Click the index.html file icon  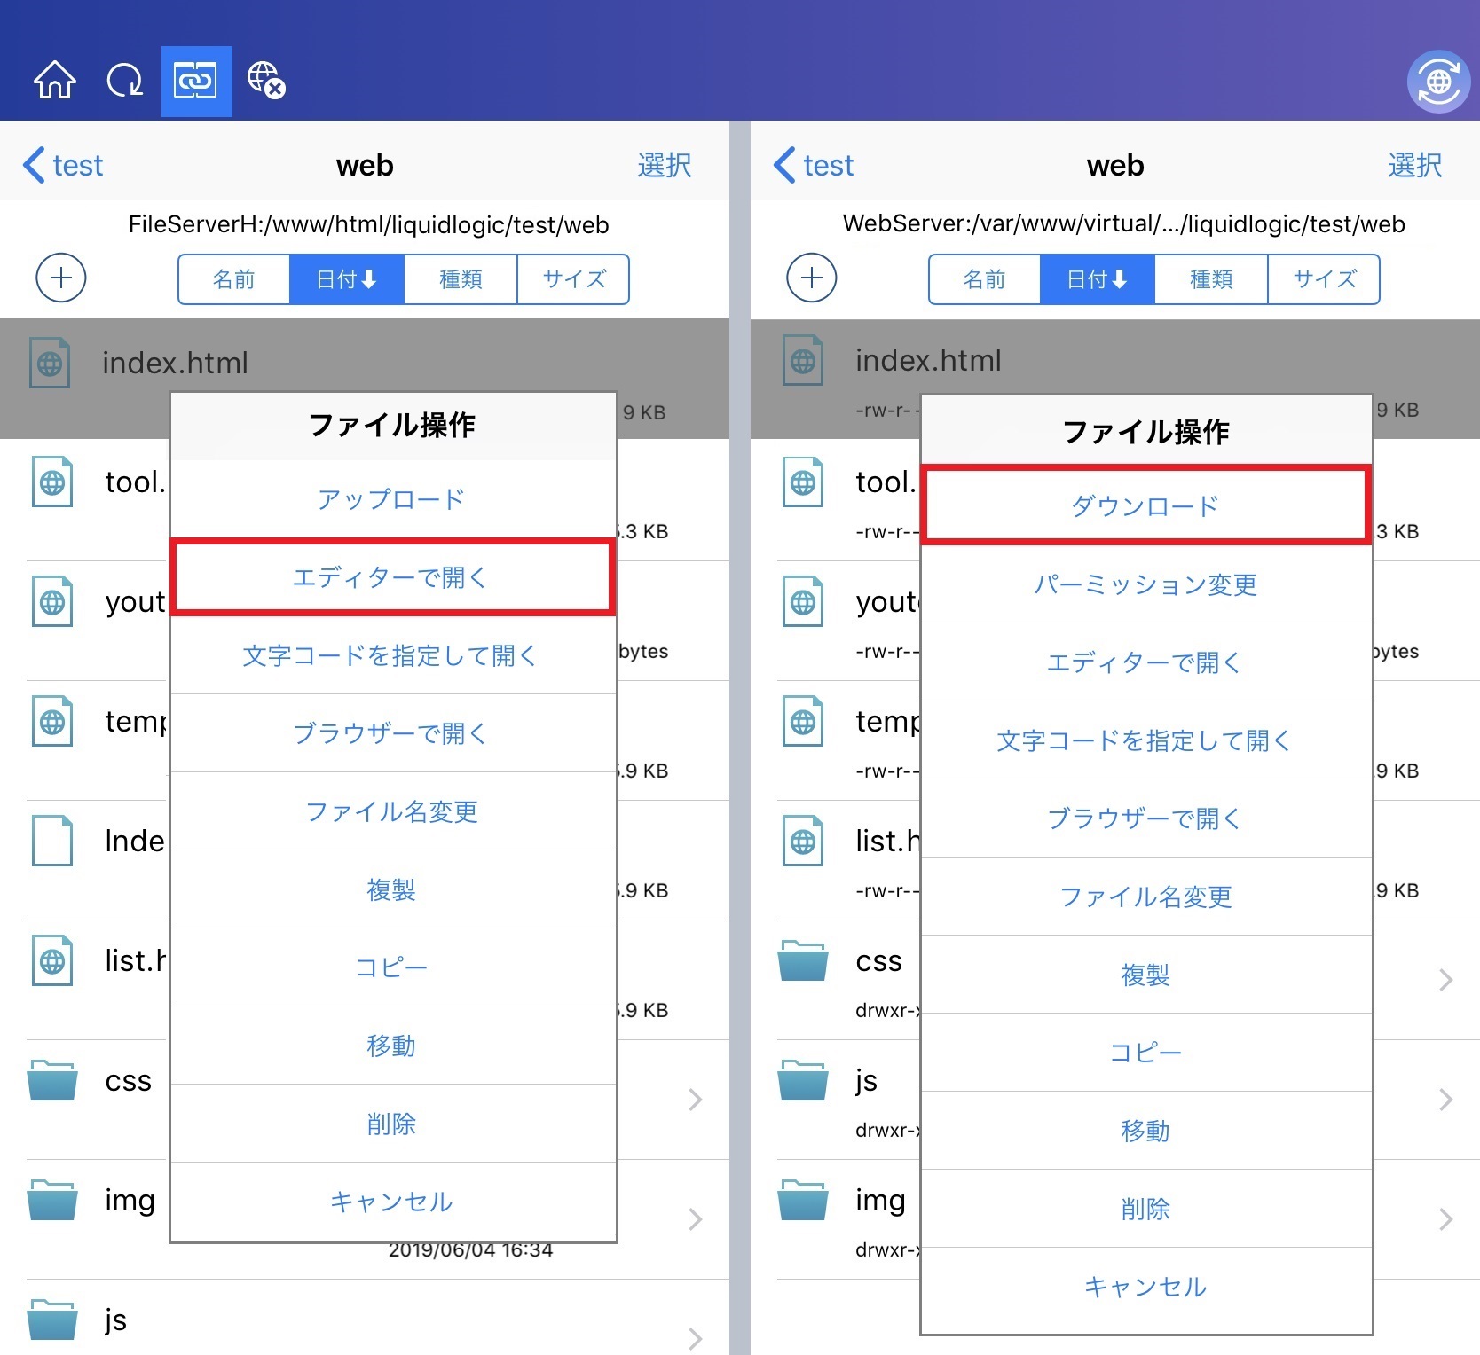49,362
